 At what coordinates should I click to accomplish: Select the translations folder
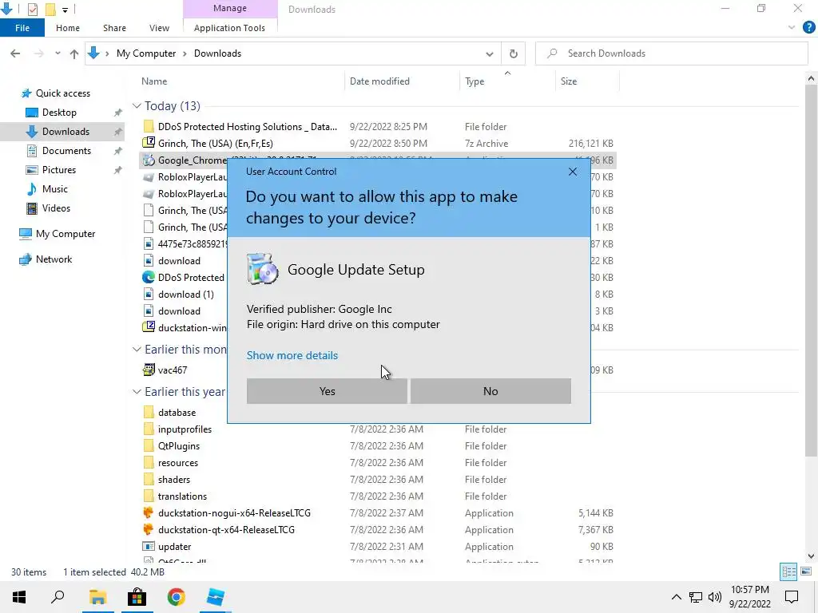pyautogui.click(x=182, y=496)
